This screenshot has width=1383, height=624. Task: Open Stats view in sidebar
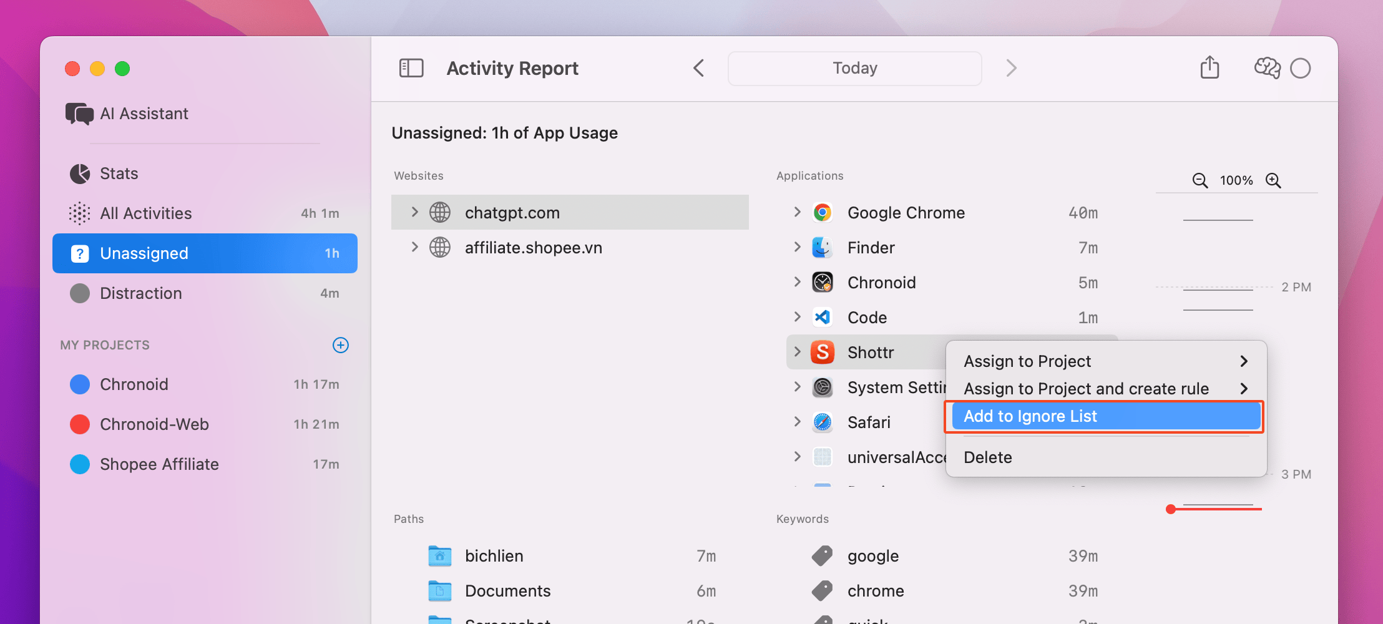(119, 173)
